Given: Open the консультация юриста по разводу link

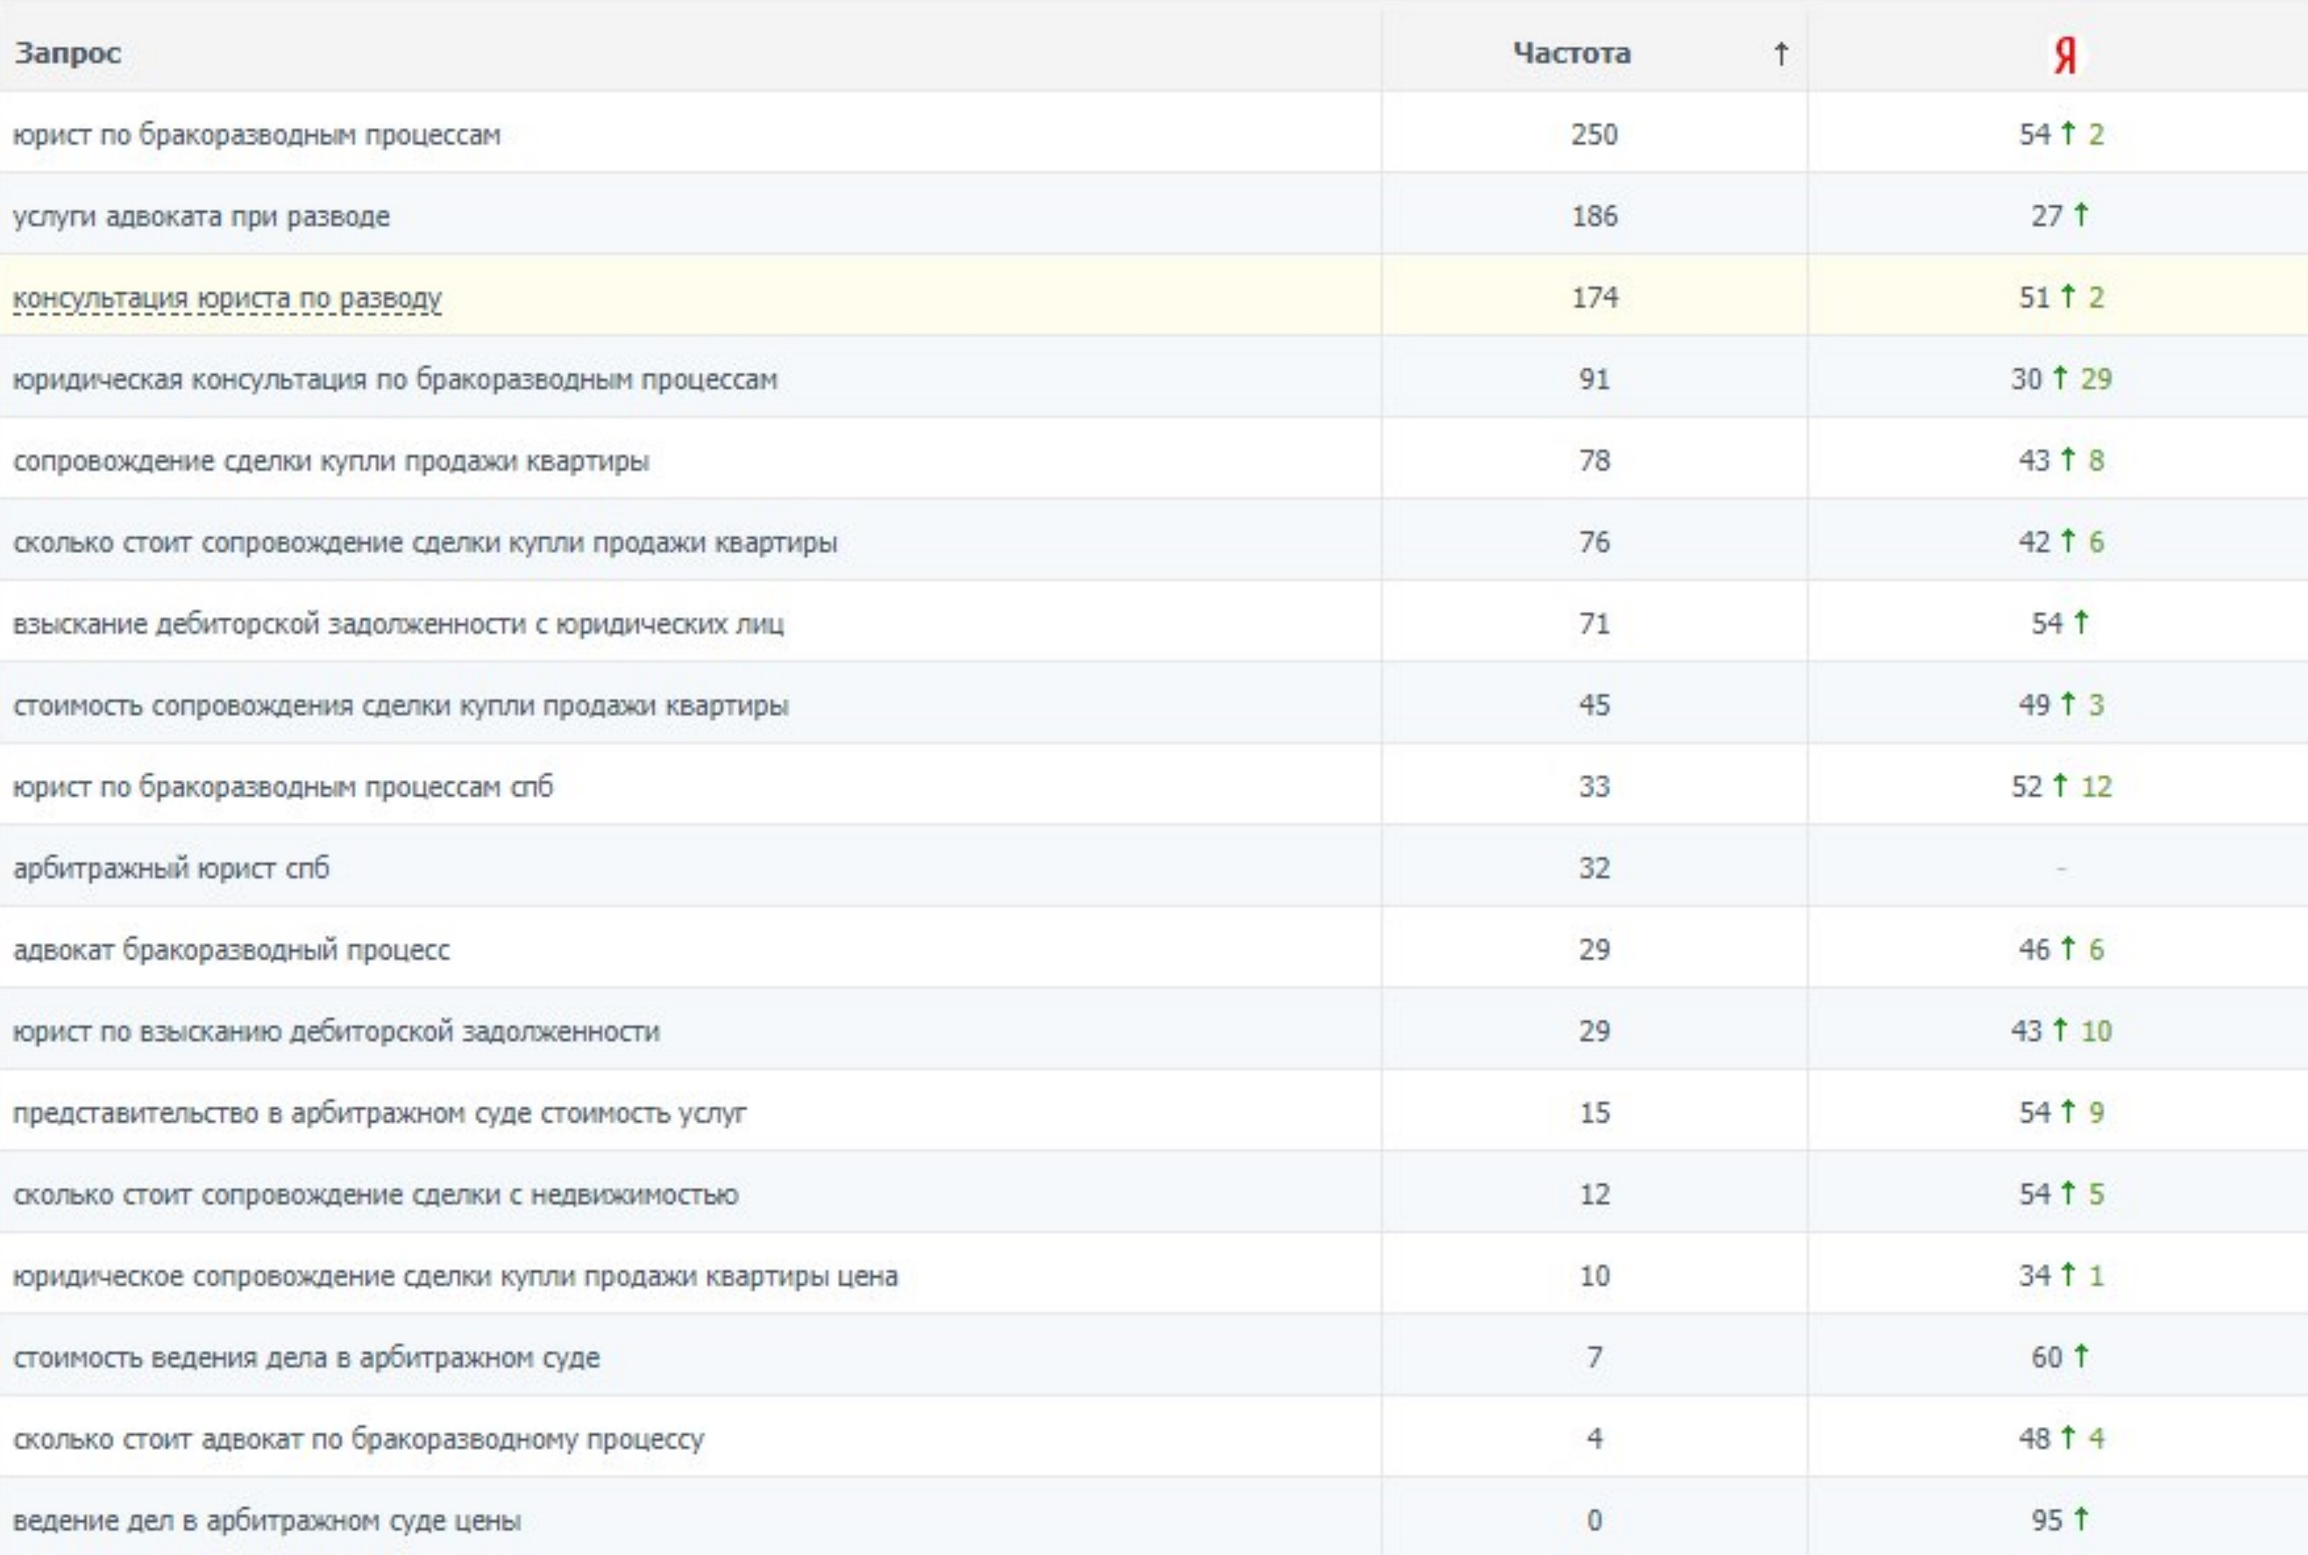Looking at the screenshot, I should click(x=227, y=299).
